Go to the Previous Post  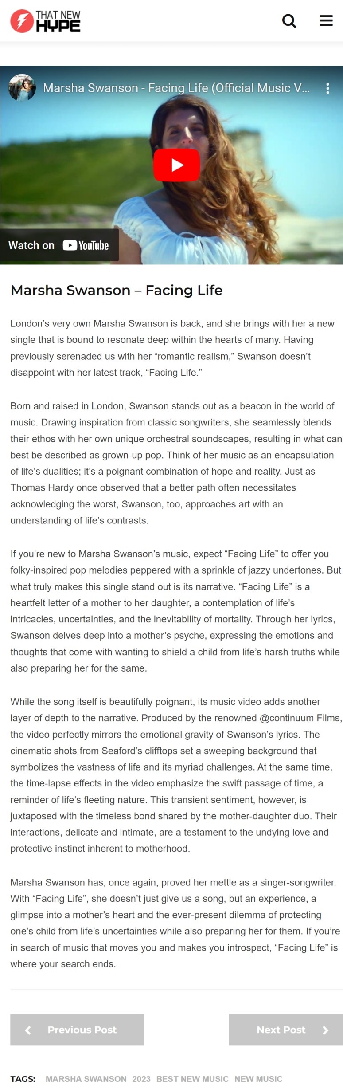77,1030
